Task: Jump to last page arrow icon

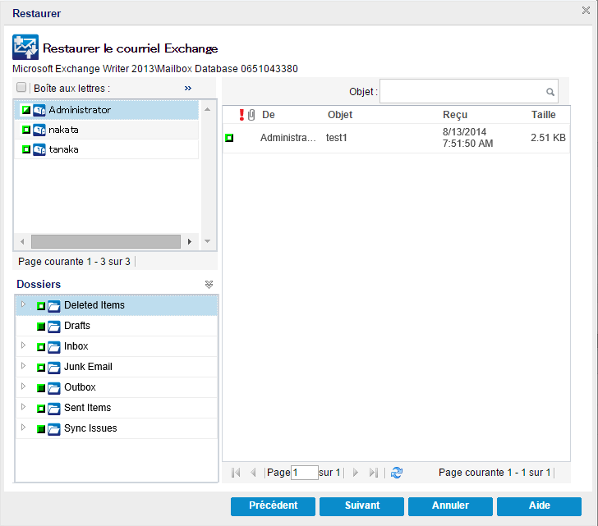Action: coord(374,473)
